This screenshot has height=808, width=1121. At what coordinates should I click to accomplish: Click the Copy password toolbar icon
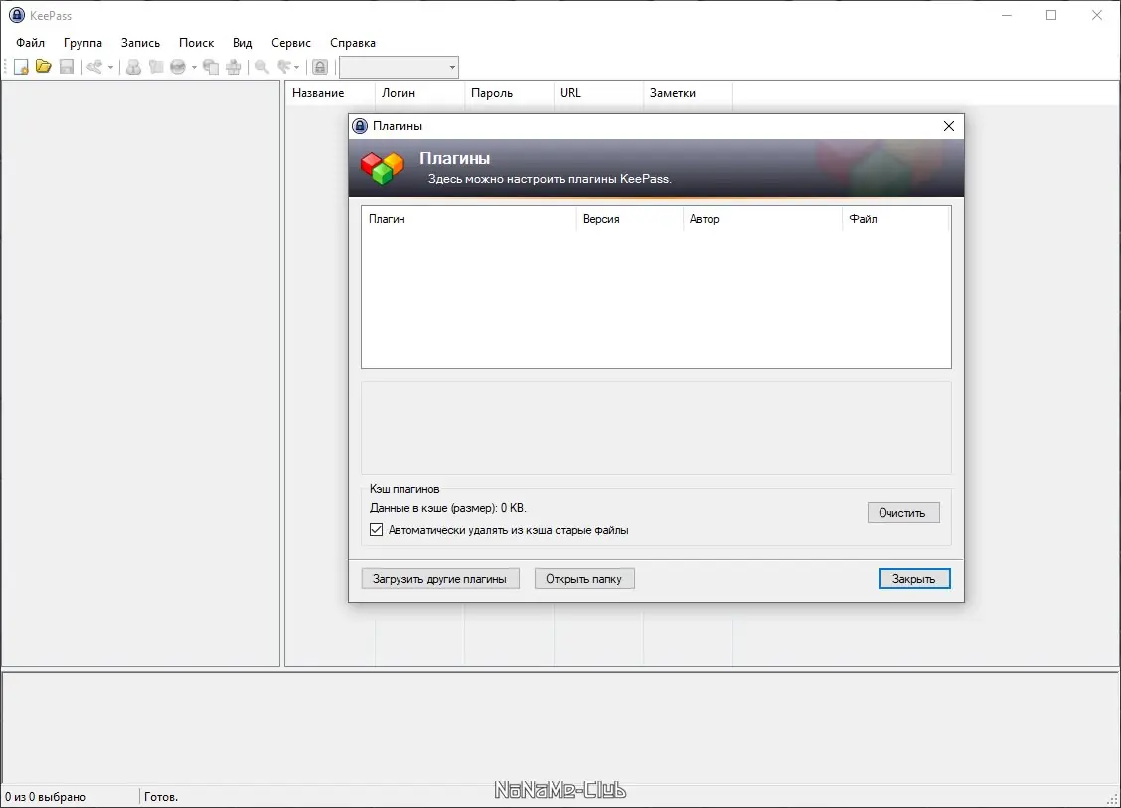(156, 67)
